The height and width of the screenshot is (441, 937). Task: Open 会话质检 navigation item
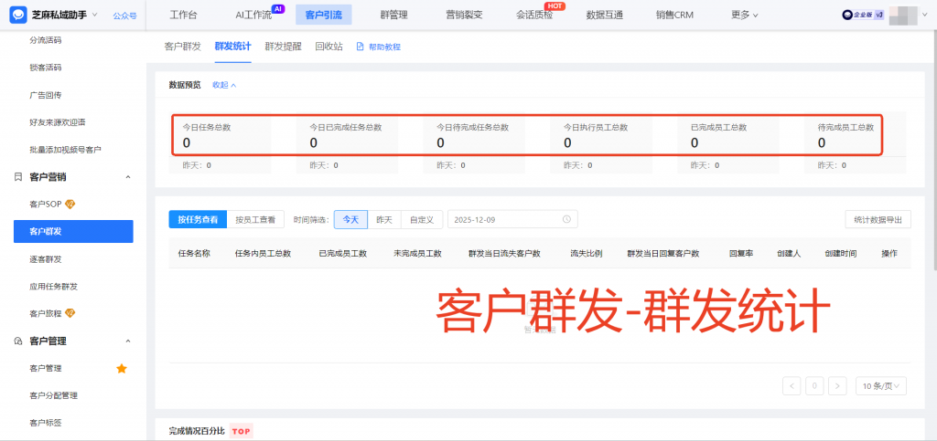click(534, 15)
